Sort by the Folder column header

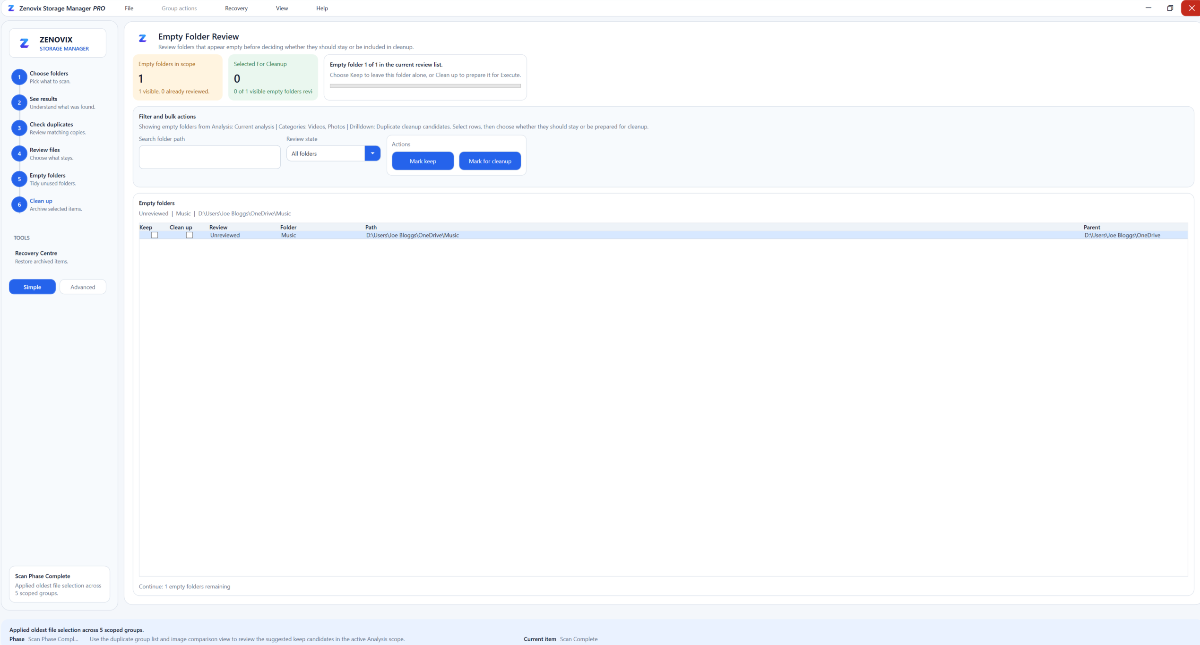[288, 227]
